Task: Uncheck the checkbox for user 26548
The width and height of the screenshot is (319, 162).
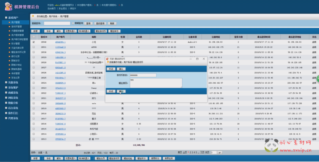Action: (34, 42)
